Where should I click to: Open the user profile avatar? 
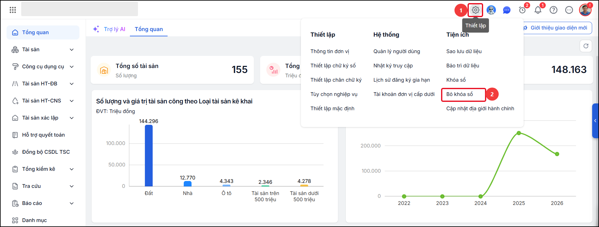[585, 10]
